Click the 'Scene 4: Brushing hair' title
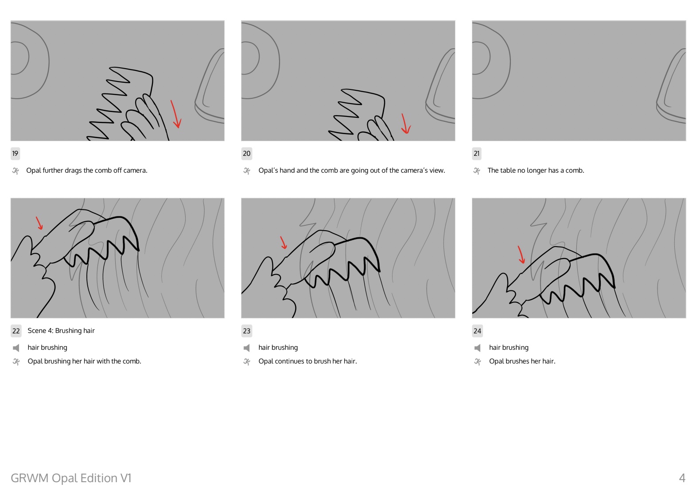700x495 pixels. point(61,331)
